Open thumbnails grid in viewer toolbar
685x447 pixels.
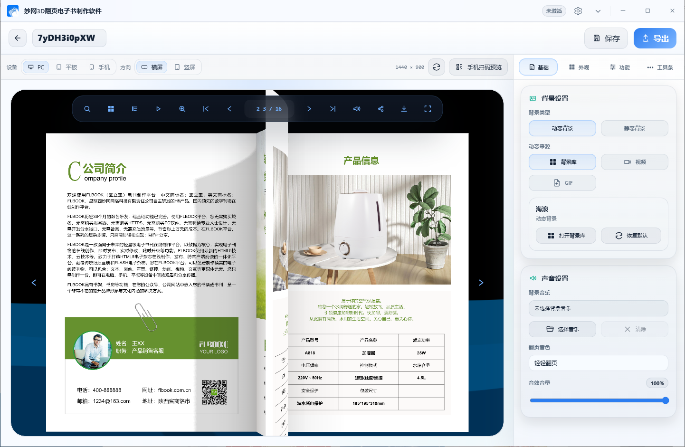tap(111, 109)
